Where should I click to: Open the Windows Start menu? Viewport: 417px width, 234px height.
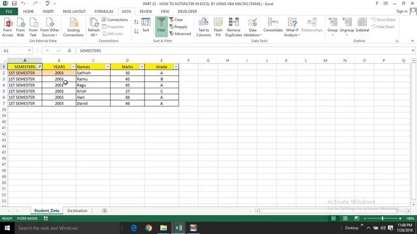tap(7, 228)
